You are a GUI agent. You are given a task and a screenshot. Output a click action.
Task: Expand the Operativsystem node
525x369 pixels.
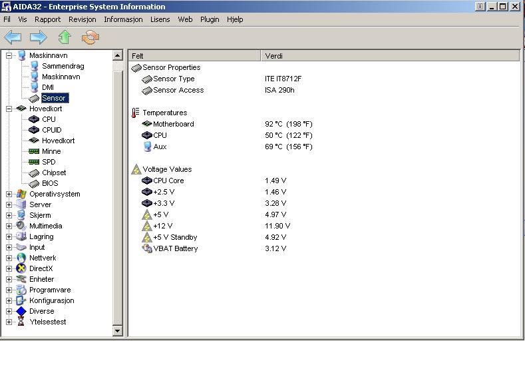click(x=9, y=194)
